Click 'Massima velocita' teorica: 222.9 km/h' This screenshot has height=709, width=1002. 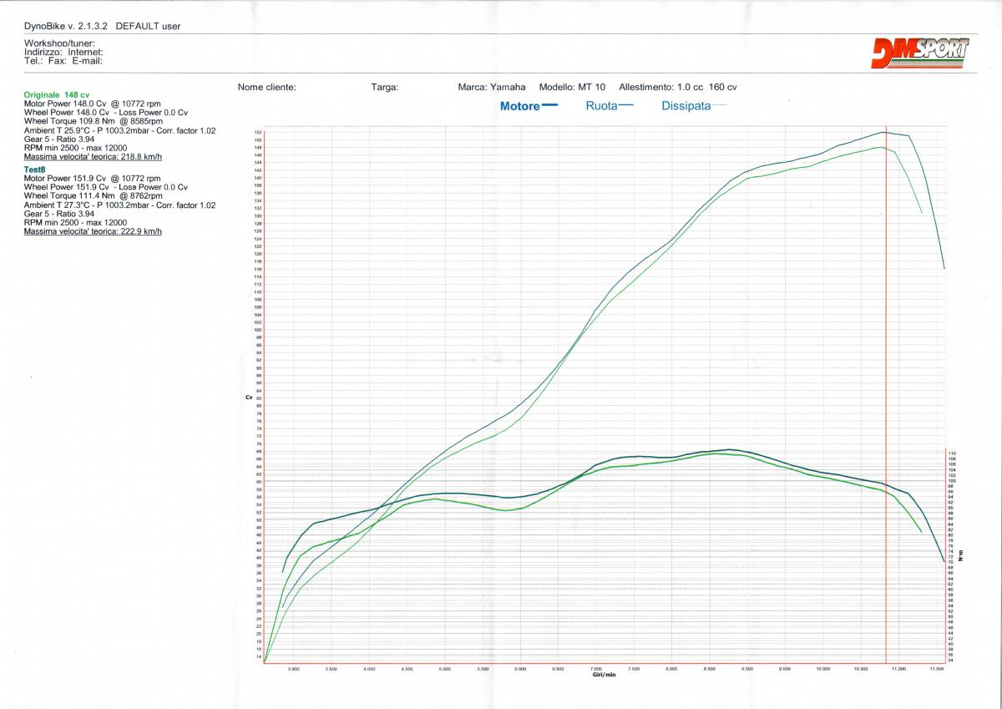pyautogui.click(x=93, y=230)
